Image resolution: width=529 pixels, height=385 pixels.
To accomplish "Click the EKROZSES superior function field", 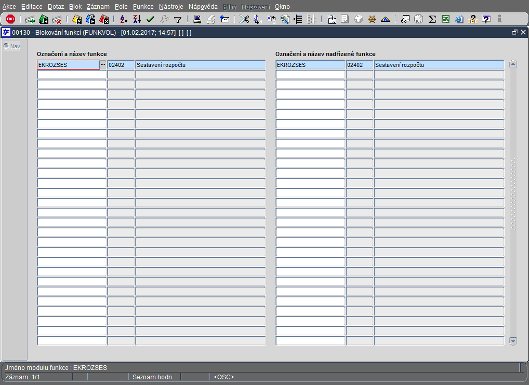I will pyautogui.click(x=310, y=65).
